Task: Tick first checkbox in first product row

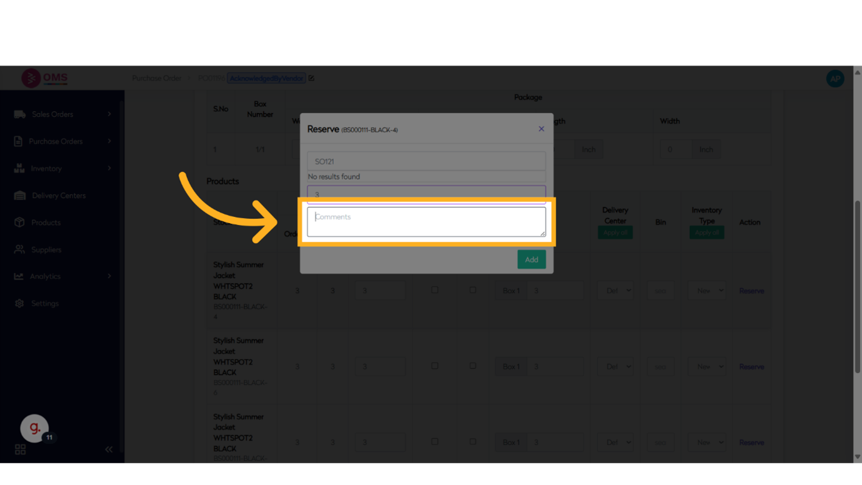Action: [434, 290]
